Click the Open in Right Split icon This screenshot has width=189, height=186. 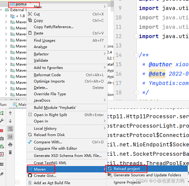coord(30,115)
